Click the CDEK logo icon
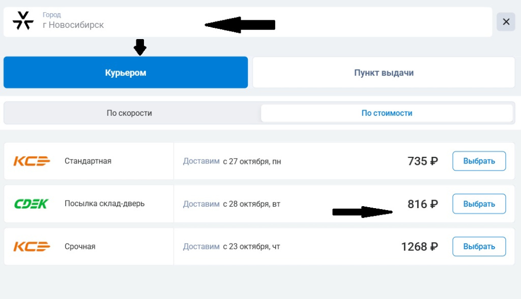521x299 pixels. tap(31, 204)
